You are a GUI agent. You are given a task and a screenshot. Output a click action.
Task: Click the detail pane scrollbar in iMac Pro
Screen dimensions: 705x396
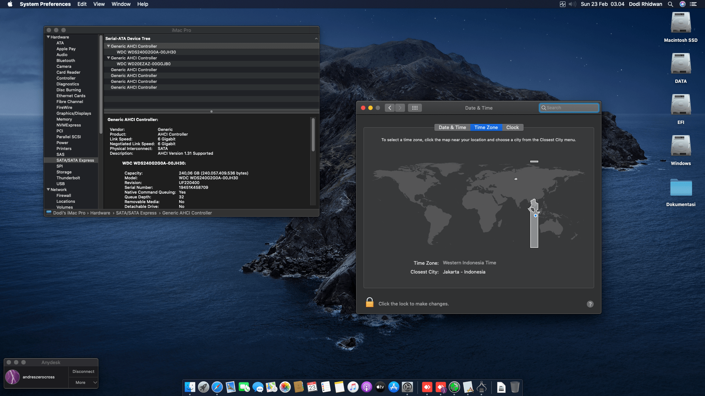pyautogui.click(x=313, y=134)
